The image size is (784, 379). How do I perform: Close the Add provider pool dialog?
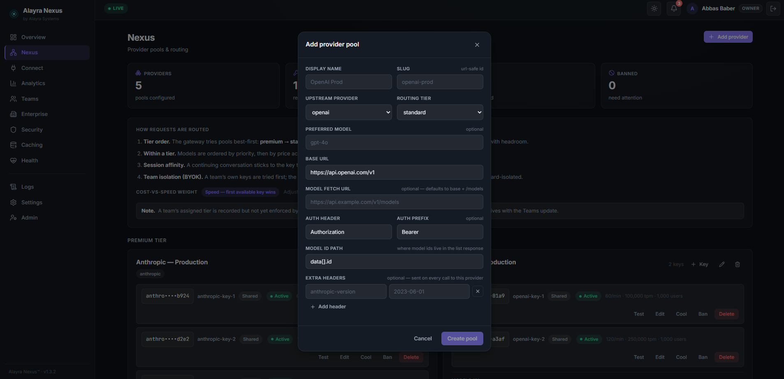[477, 45]
